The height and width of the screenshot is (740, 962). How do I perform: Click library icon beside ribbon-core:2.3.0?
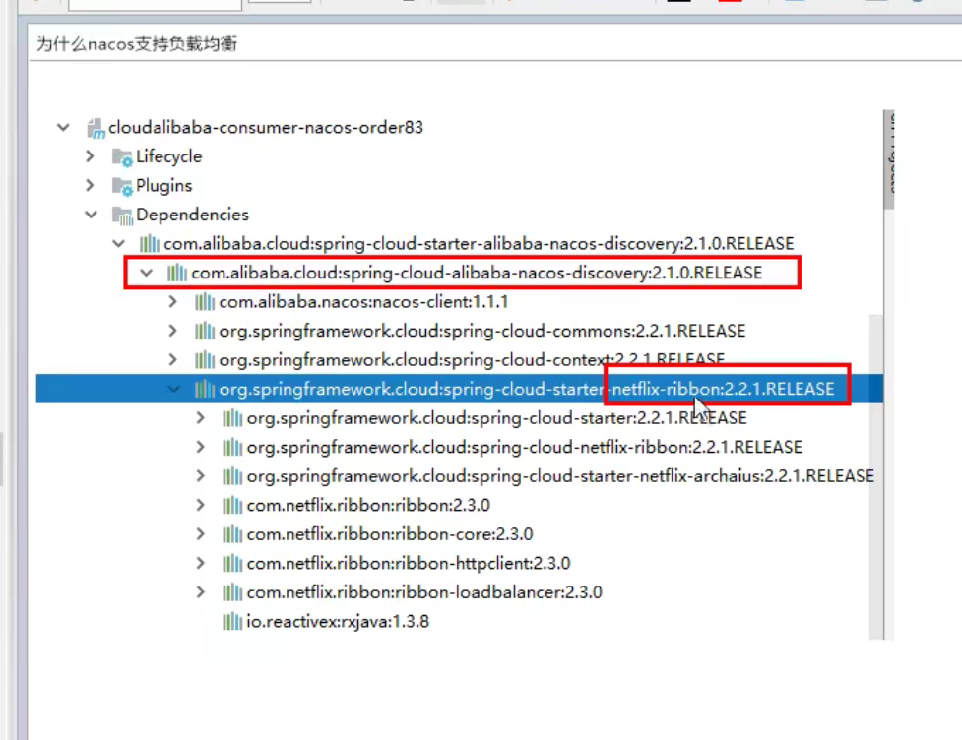[232, 534]
